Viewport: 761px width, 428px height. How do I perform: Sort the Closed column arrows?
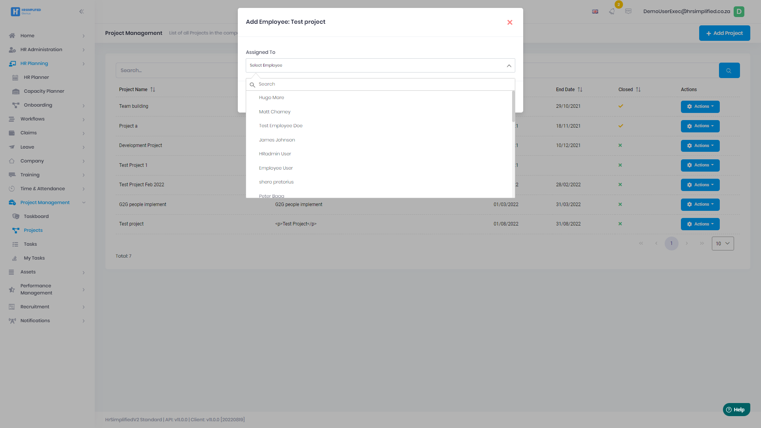(x=638, y=90)
